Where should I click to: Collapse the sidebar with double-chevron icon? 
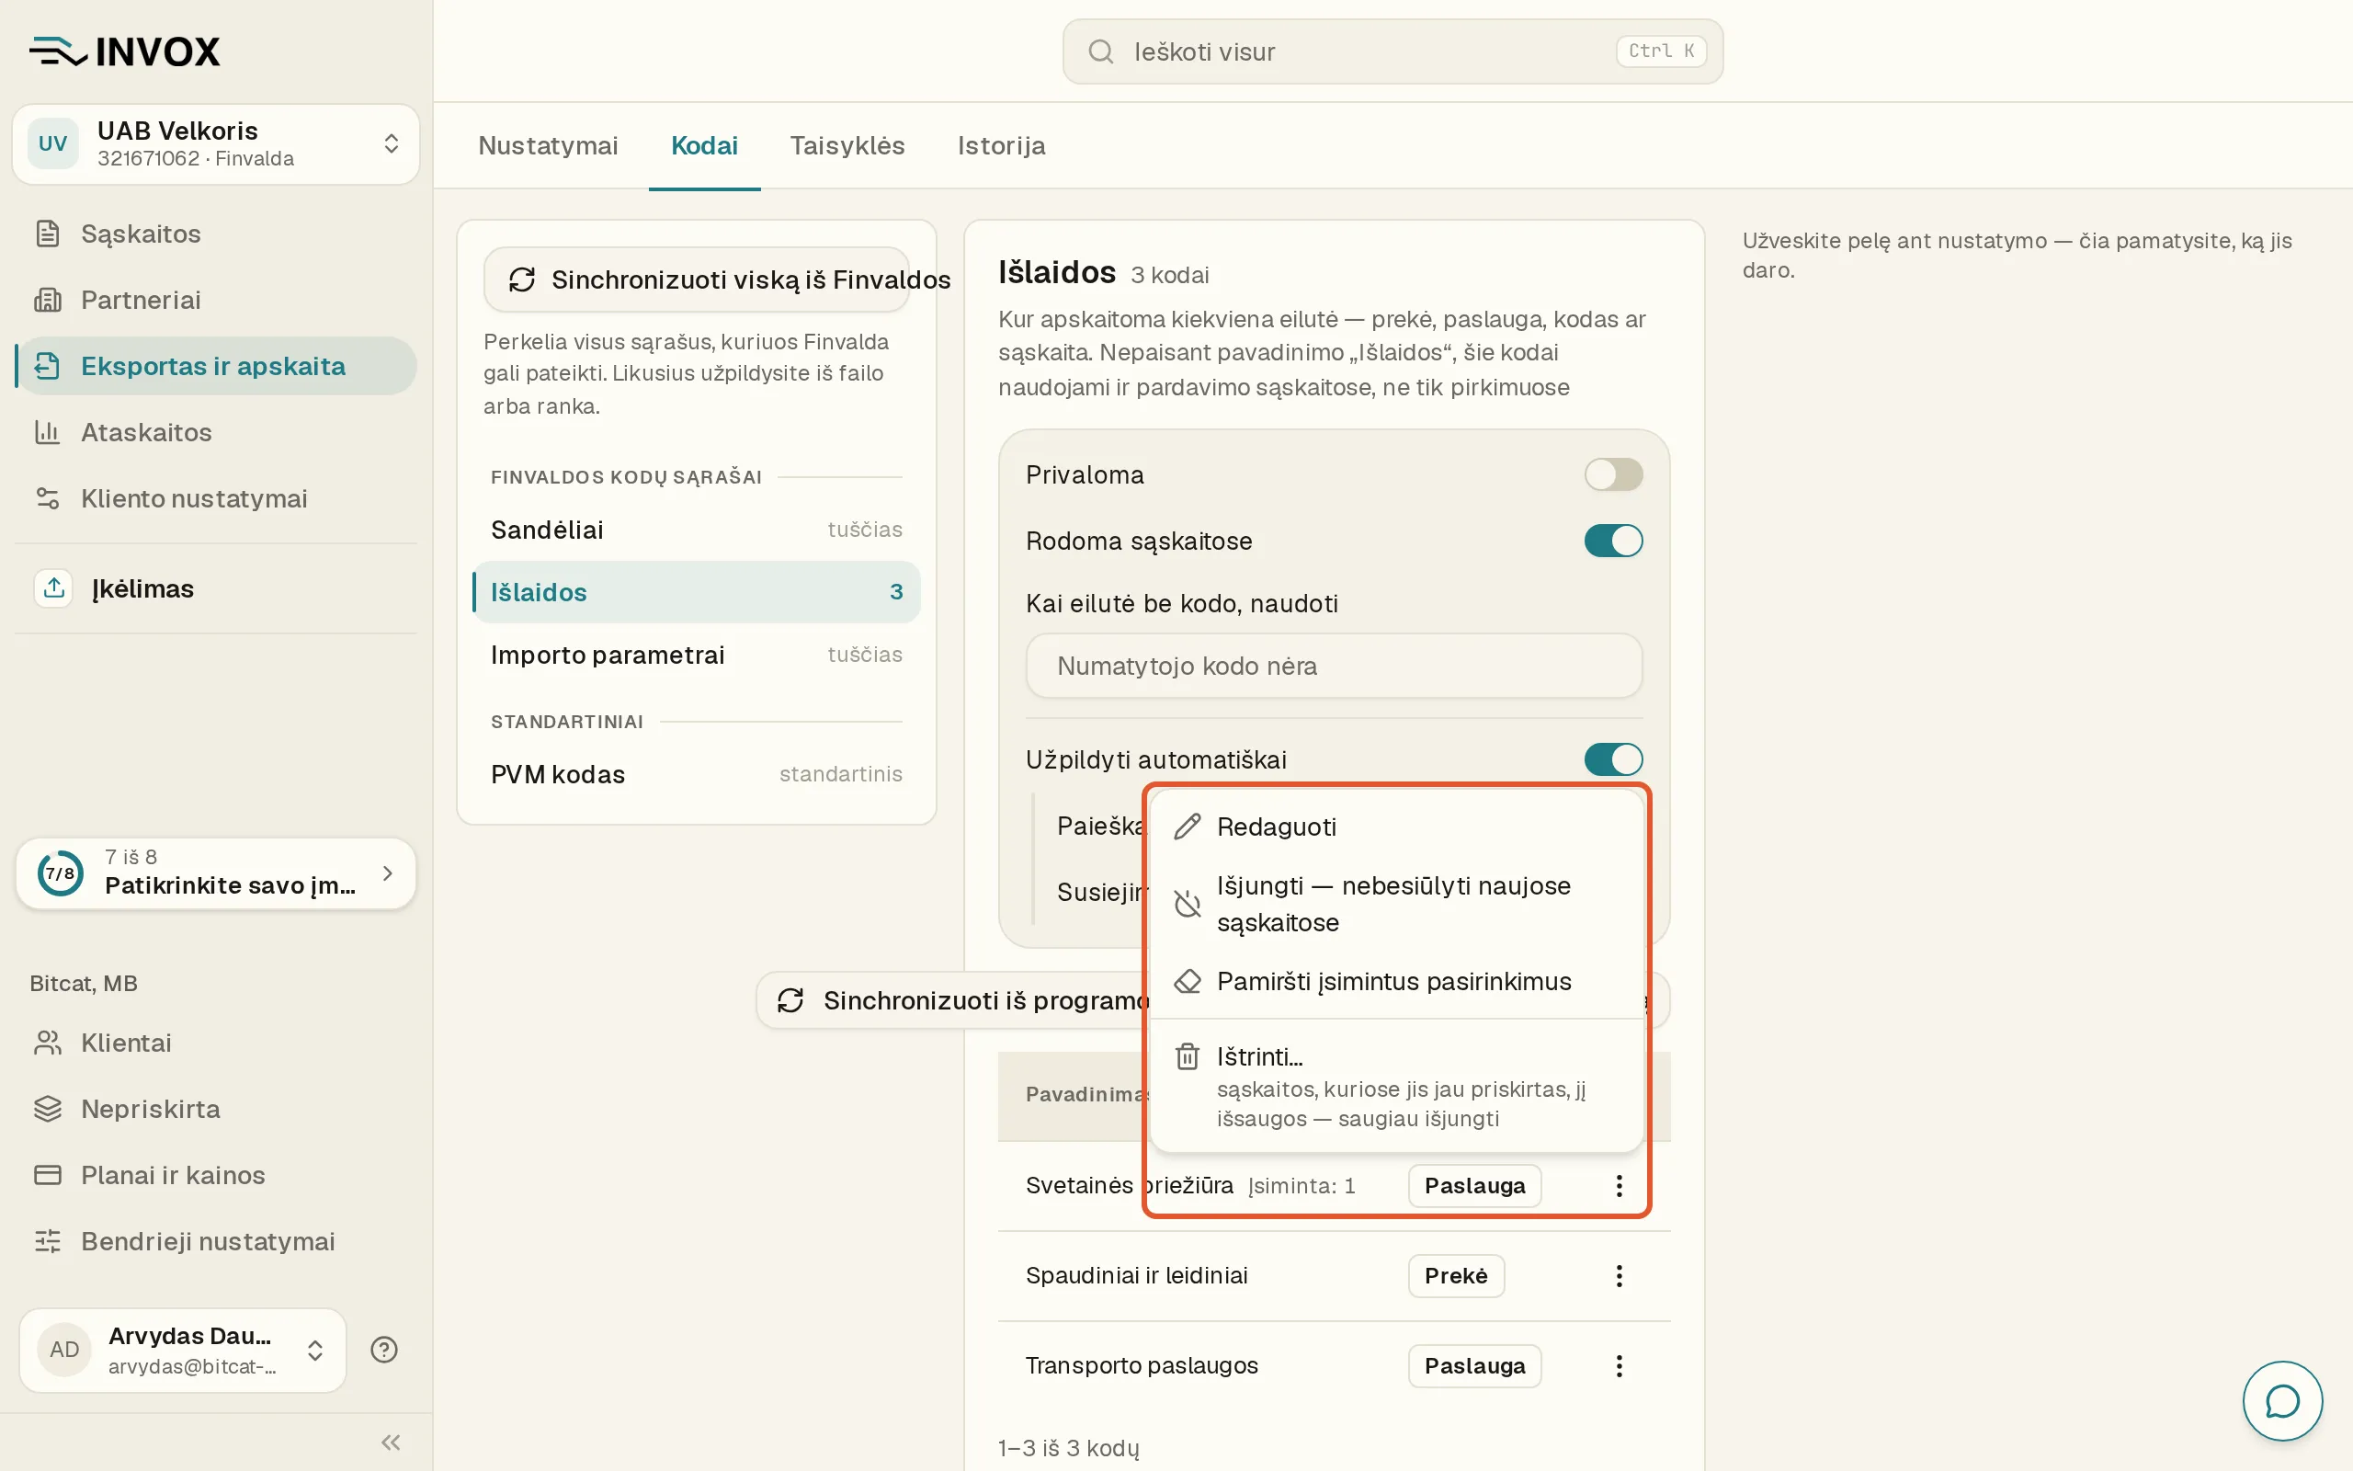coord(391,1442)
